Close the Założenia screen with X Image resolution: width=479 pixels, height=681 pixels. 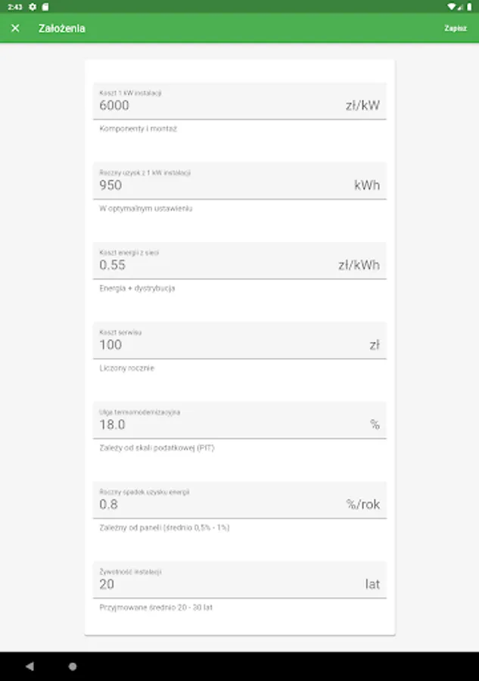coord(15,29)
